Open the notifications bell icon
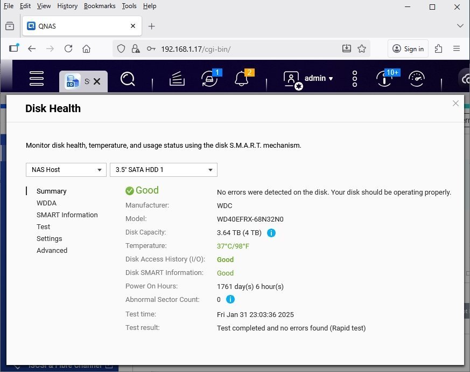Image resolution: width=470 pixels, height=372 pixels. (242, 79)
